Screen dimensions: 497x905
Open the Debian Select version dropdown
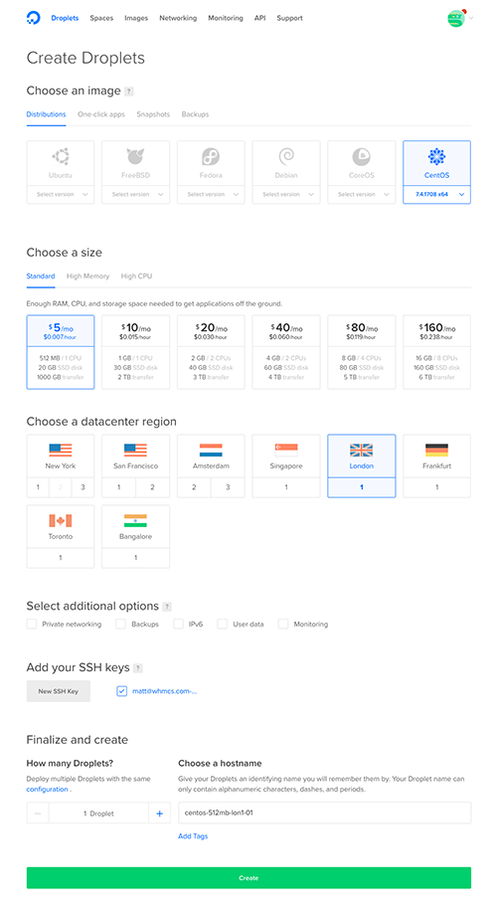pyautogui.click(x=286, y=195)
